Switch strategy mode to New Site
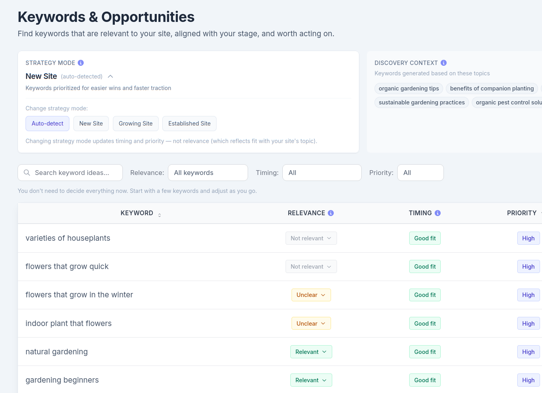This screenshot has width=542, height=393. point(91,124)
